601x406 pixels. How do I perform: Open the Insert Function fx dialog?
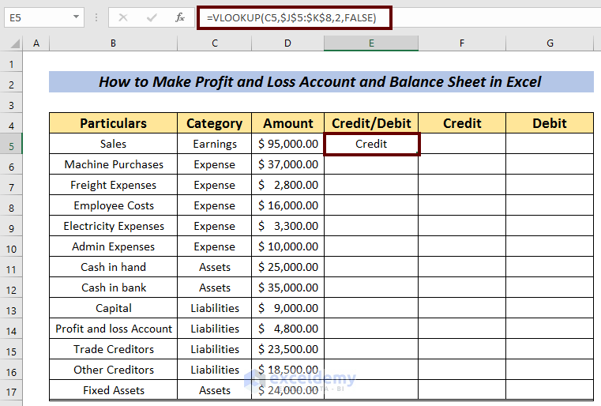pyautogui.click(x=180, y=17)
